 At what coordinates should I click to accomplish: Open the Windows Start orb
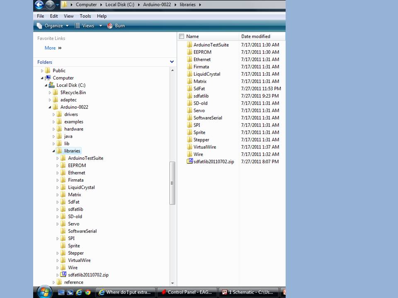(x=44, y=292)
